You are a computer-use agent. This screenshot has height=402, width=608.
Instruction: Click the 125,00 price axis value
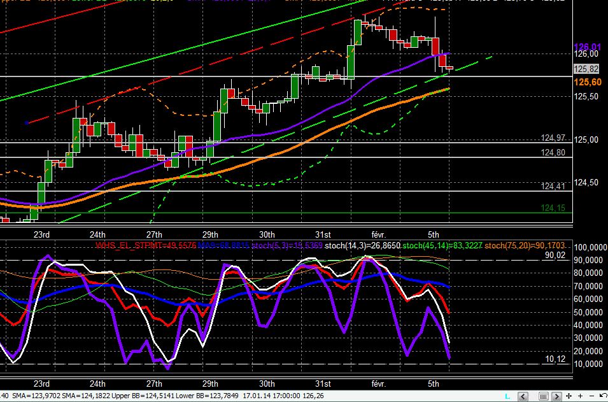coord(586,140)
